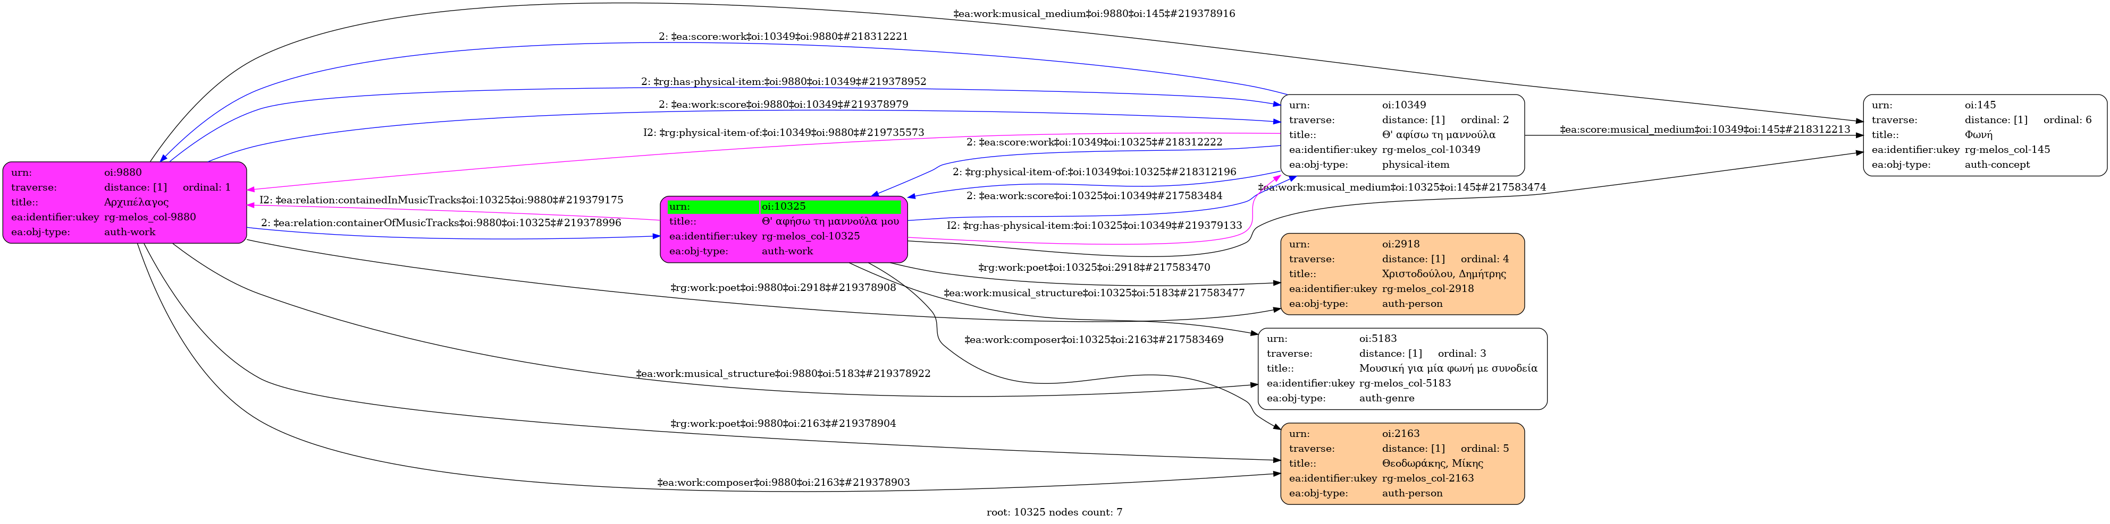Select the Φωνή auth-concept node oi:145
The width and height of the screenshot is (2110, 524).
1984,135
